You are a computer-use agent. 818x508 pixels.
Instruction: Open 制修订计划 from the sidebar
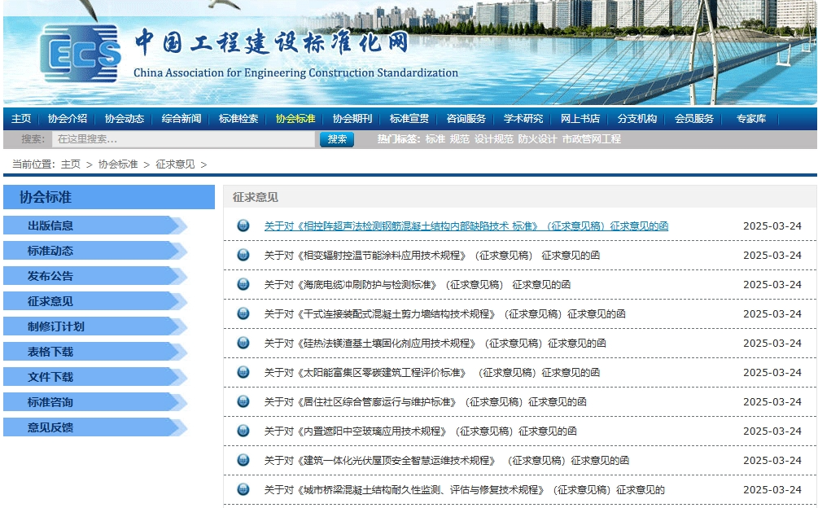[56, 326]
